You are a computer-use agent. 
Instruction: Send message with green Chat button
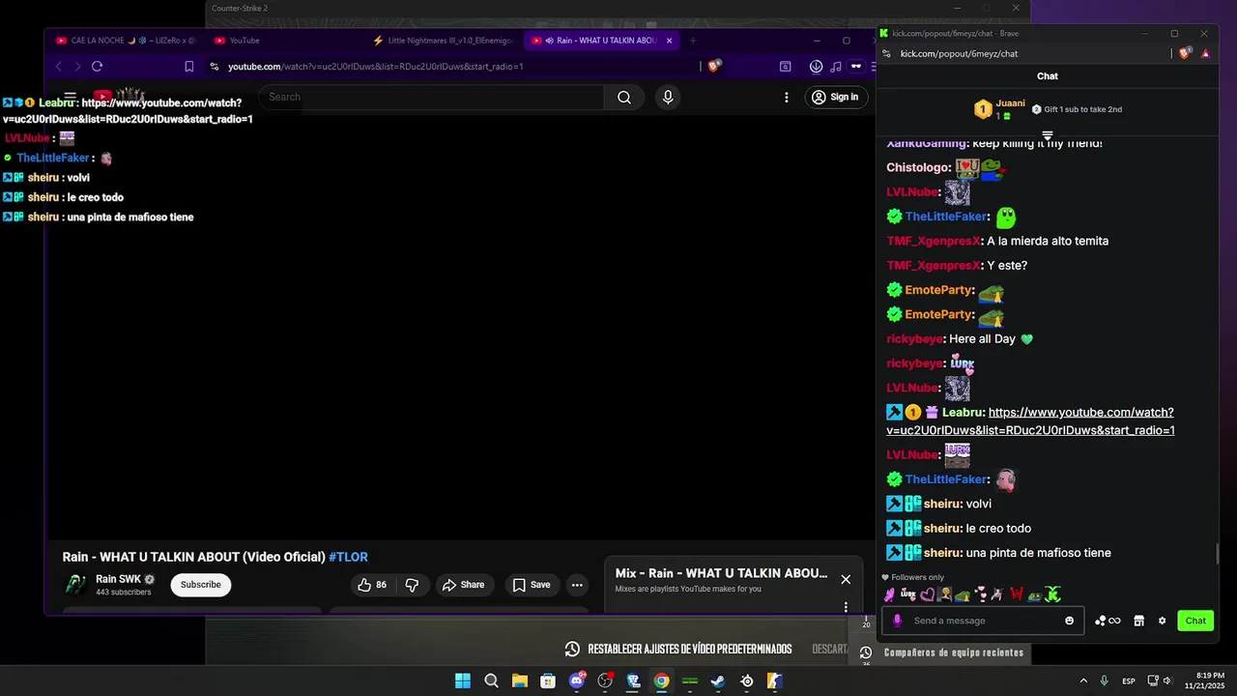coord(1195,621)
